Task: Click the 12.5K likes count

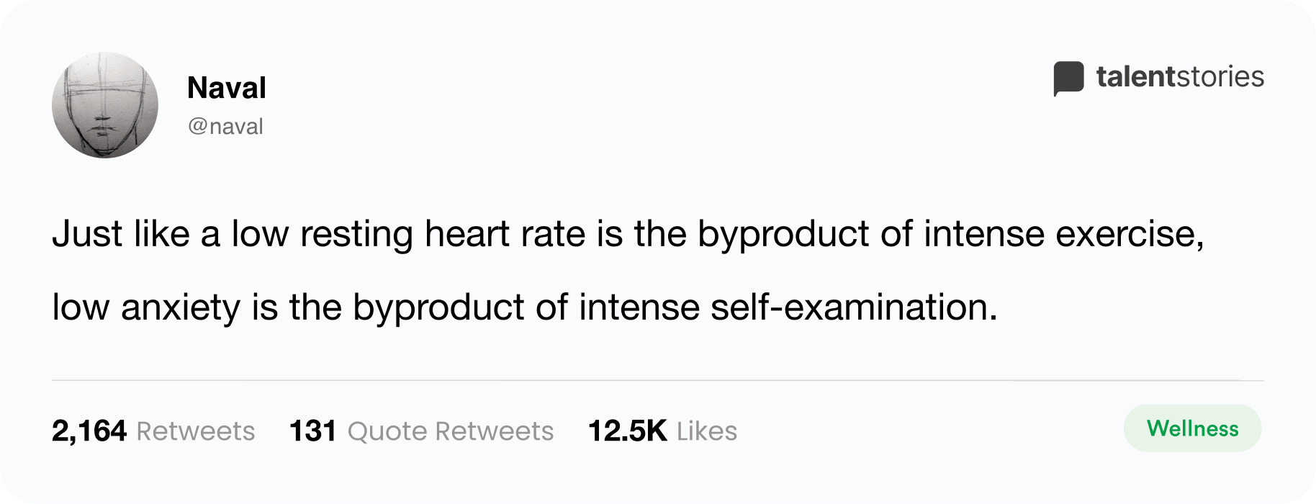Action: pyautogui.click(x=627, y=431)
